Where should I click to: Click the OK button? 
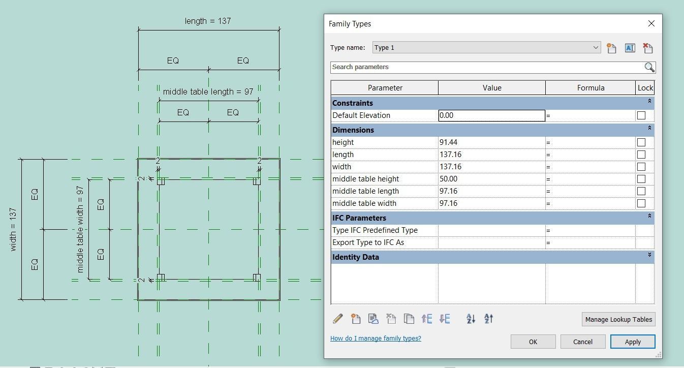pos(533,342)
